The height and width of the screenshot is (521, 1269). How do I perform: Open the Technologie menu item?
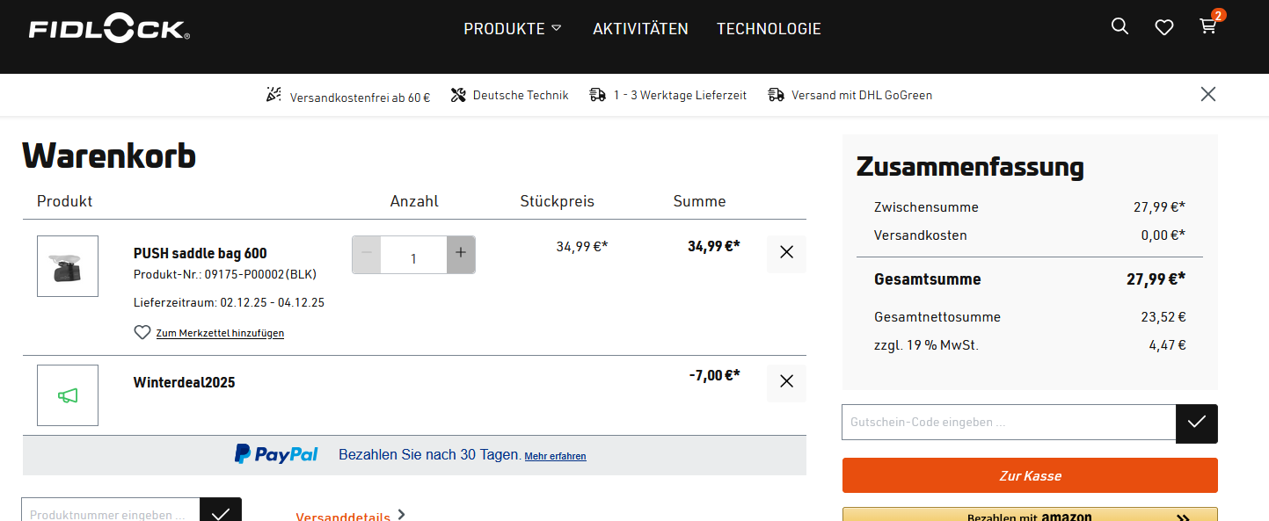coord(769,29)
